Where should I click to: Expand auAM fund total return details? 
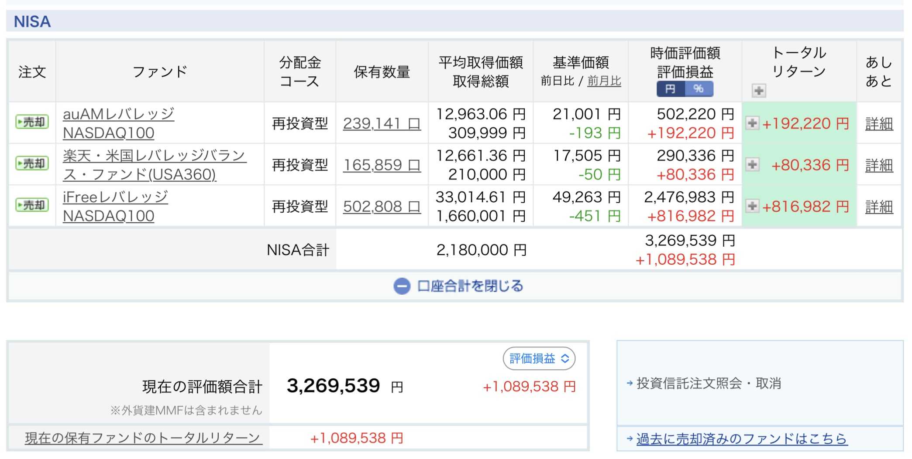752,123
